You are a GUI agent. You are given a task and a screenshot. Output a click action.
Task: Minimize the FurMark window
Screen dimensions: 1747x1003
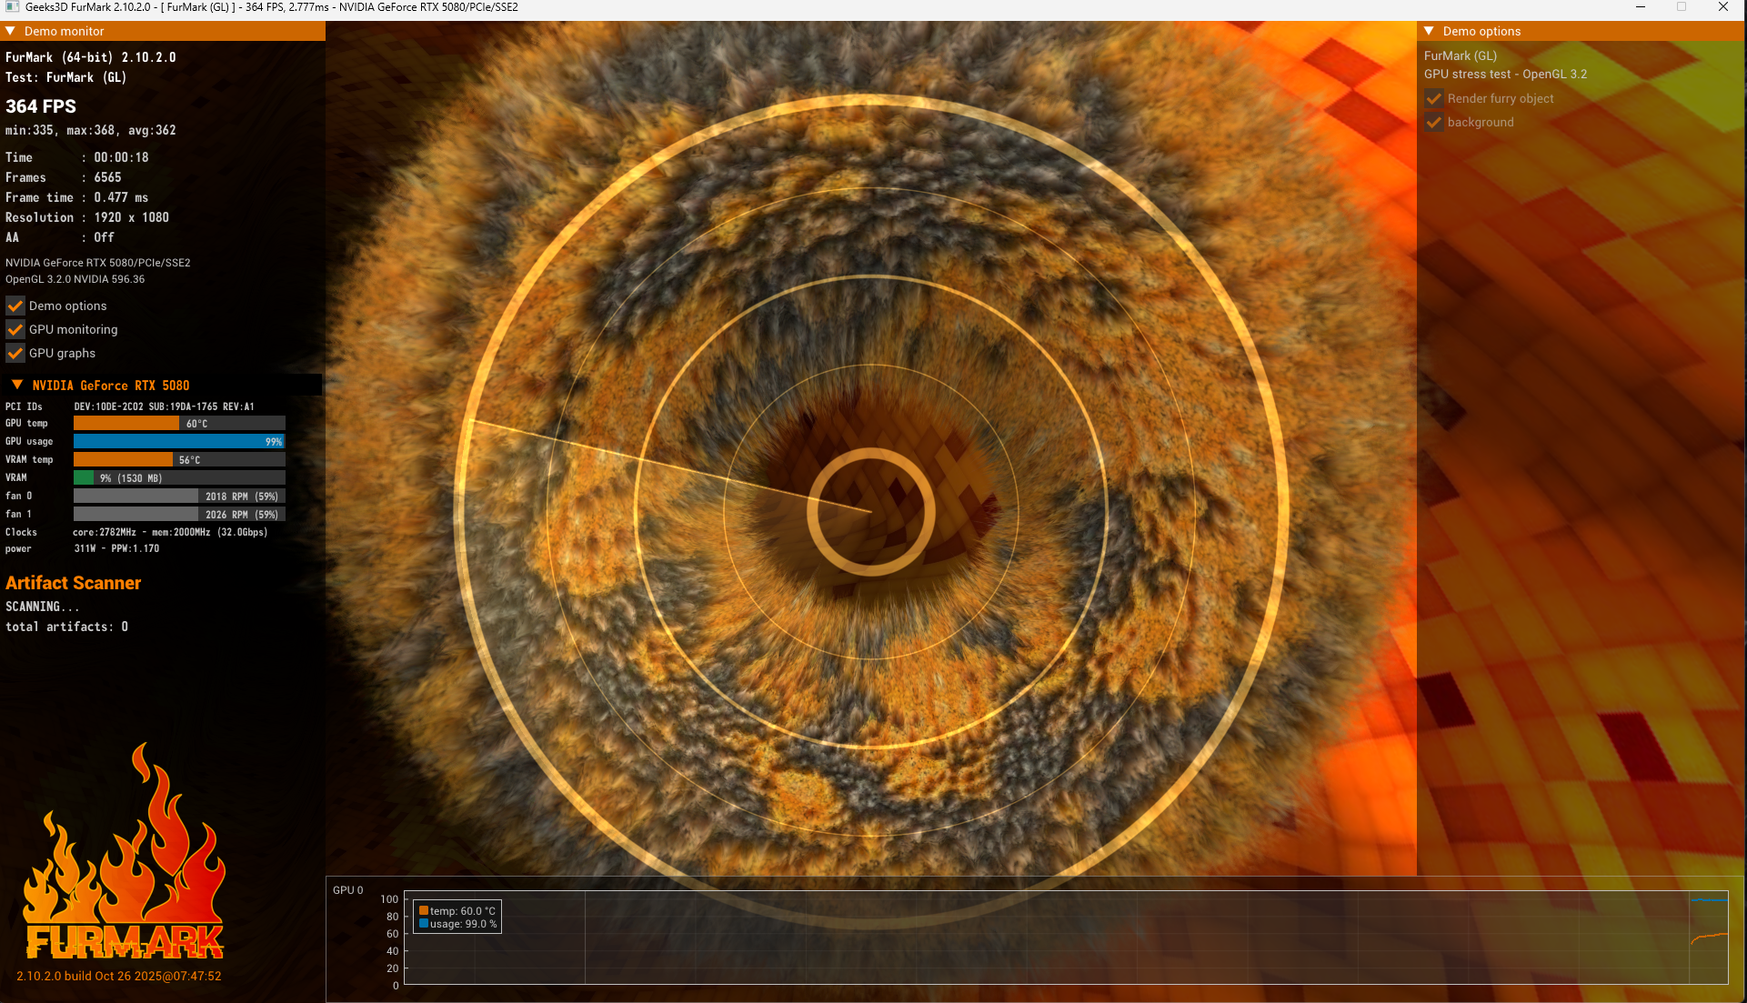(x=1641, y=7)
